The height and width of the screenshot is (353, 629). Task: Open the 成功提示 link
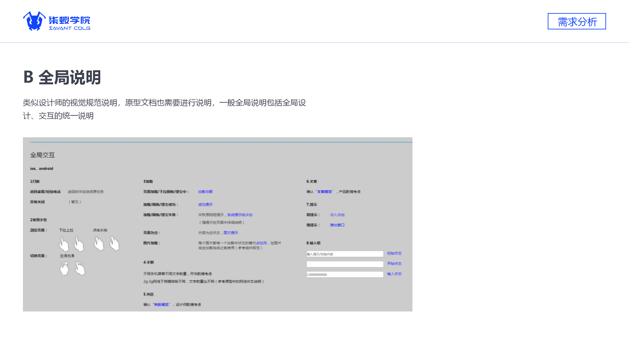point(205,205)
